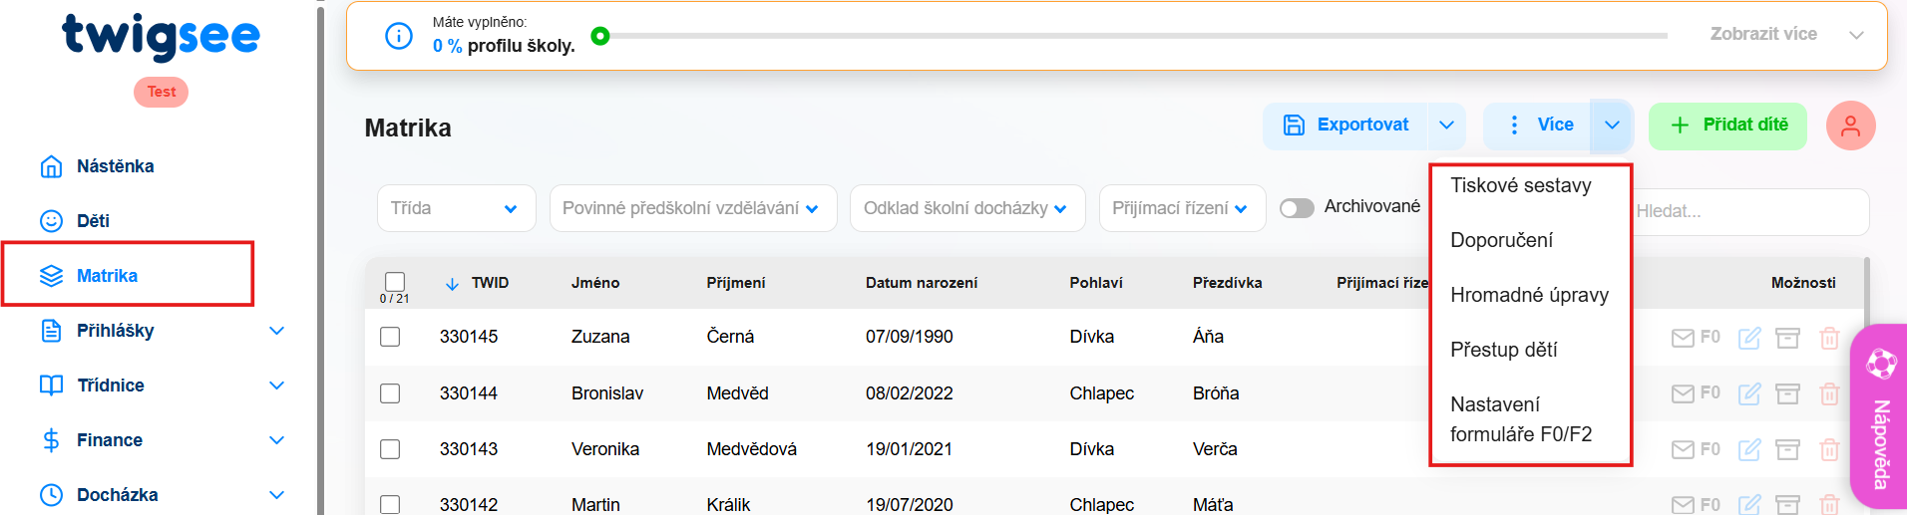Screen dimensions: 1907x515
Task: Click the info icon in profile banner
Action: tap(399, 36)
